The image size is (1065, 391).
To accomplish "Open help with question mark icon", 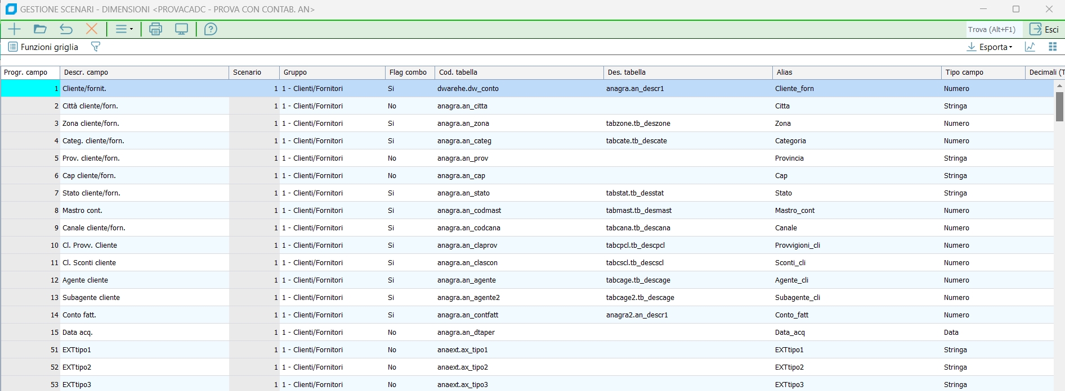I will 211,29.
